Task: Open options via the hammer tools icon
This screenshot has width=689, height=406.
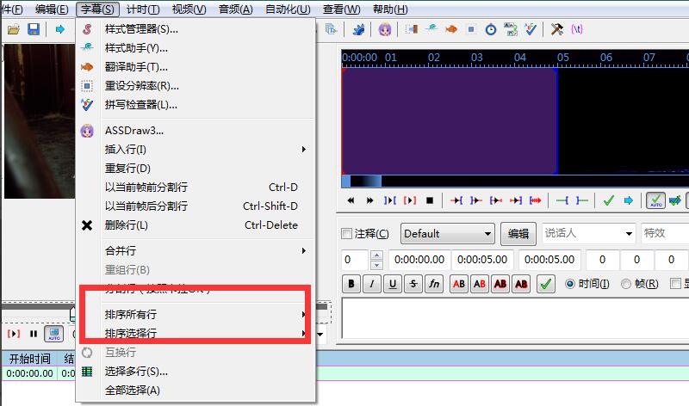Action: (556, 29)
